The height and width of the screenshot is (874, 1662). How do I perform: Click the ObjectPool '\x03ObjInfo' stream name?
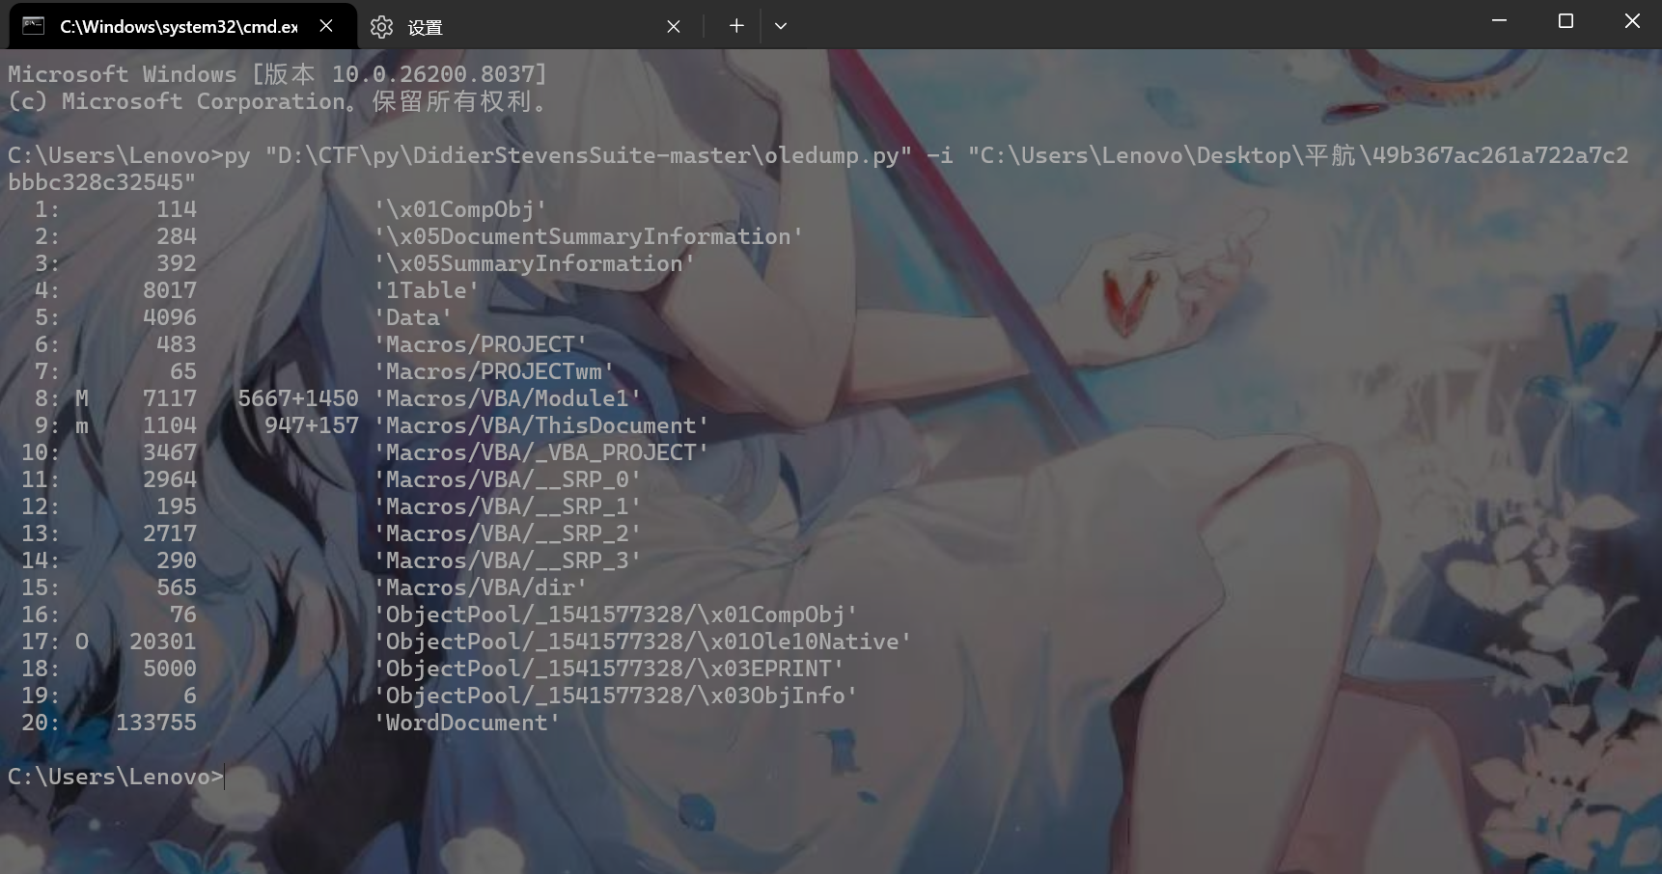click(616, 696)
